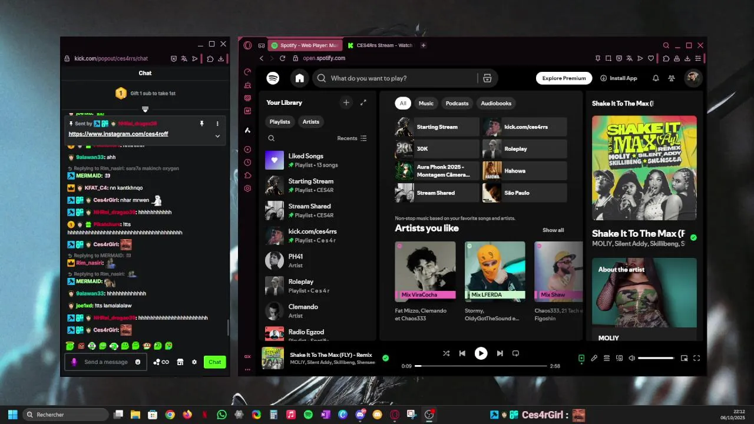Switch to the CES4Rrs Stream browser tab
Image resolution: width=754 pixels, height=424 pixels.
point(380,45)
